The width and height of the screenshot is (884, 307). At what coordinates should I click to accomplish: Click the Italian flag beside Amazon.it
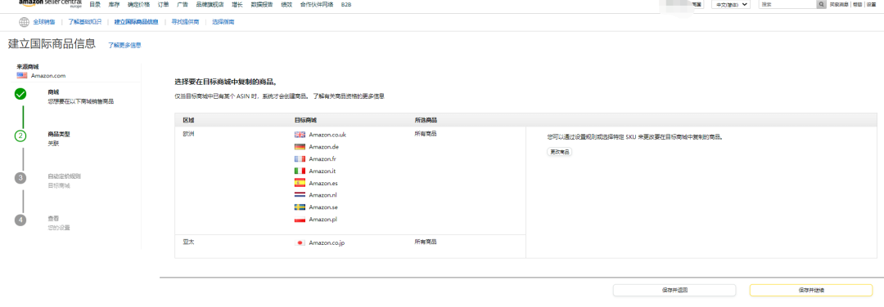[300, 171]
